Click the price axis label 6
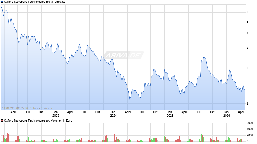The height and width of the screenshot is (144, 257). (247, 13)
